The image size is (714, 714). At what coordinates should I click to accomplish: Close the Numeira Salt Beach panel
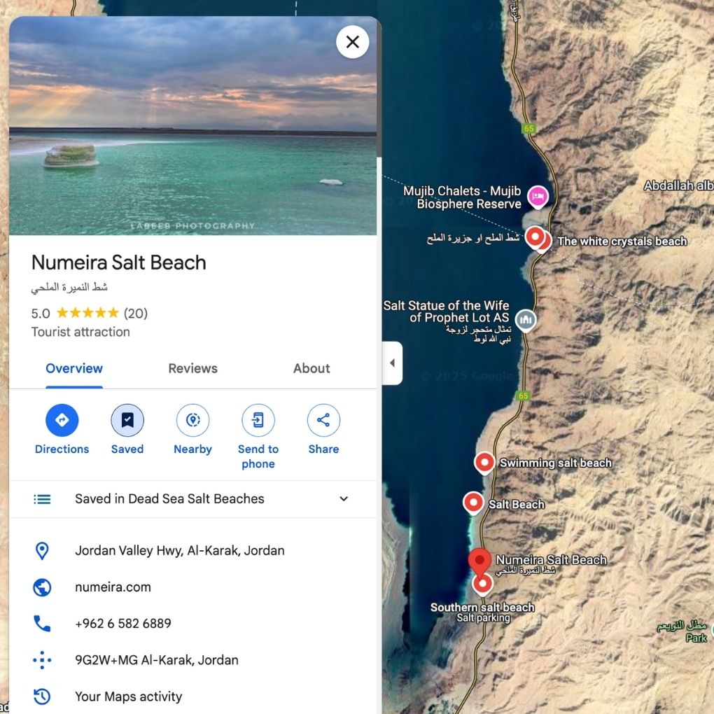click(x=352, y=42)
